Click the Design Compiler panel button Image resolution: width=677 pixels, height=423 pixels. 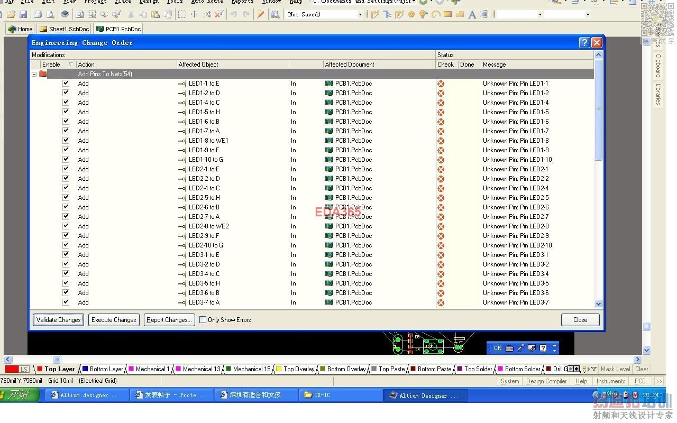[546, 381]
